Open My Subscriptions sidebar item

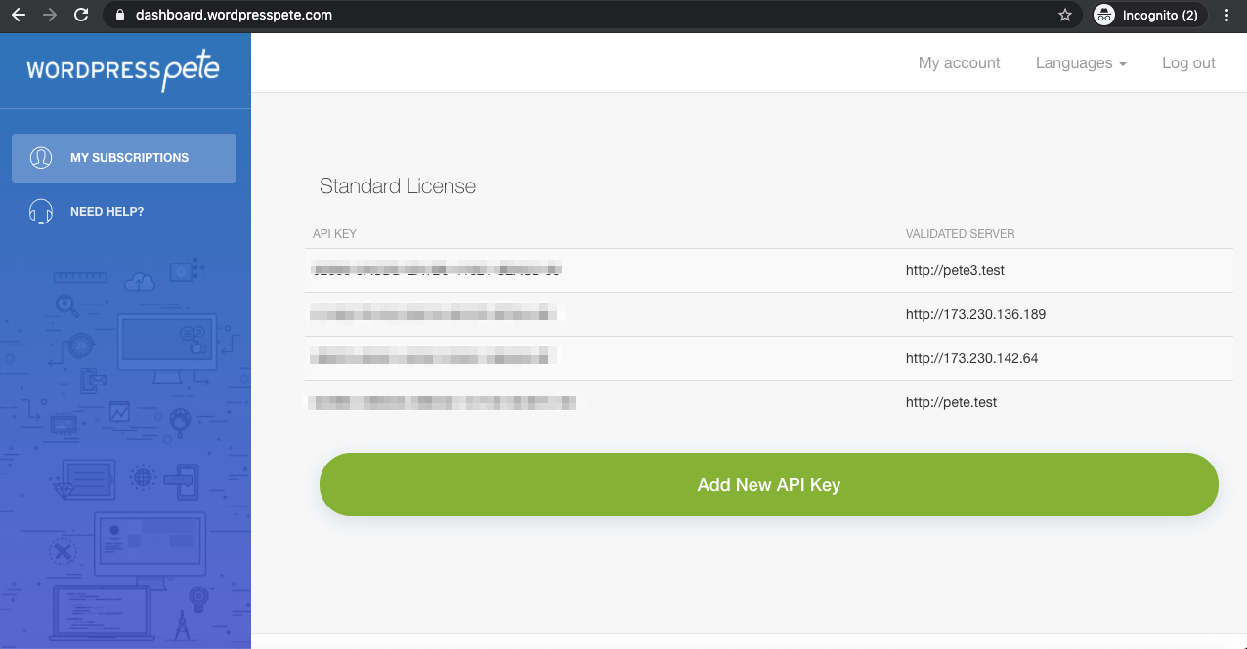click(x=129, y=158)
